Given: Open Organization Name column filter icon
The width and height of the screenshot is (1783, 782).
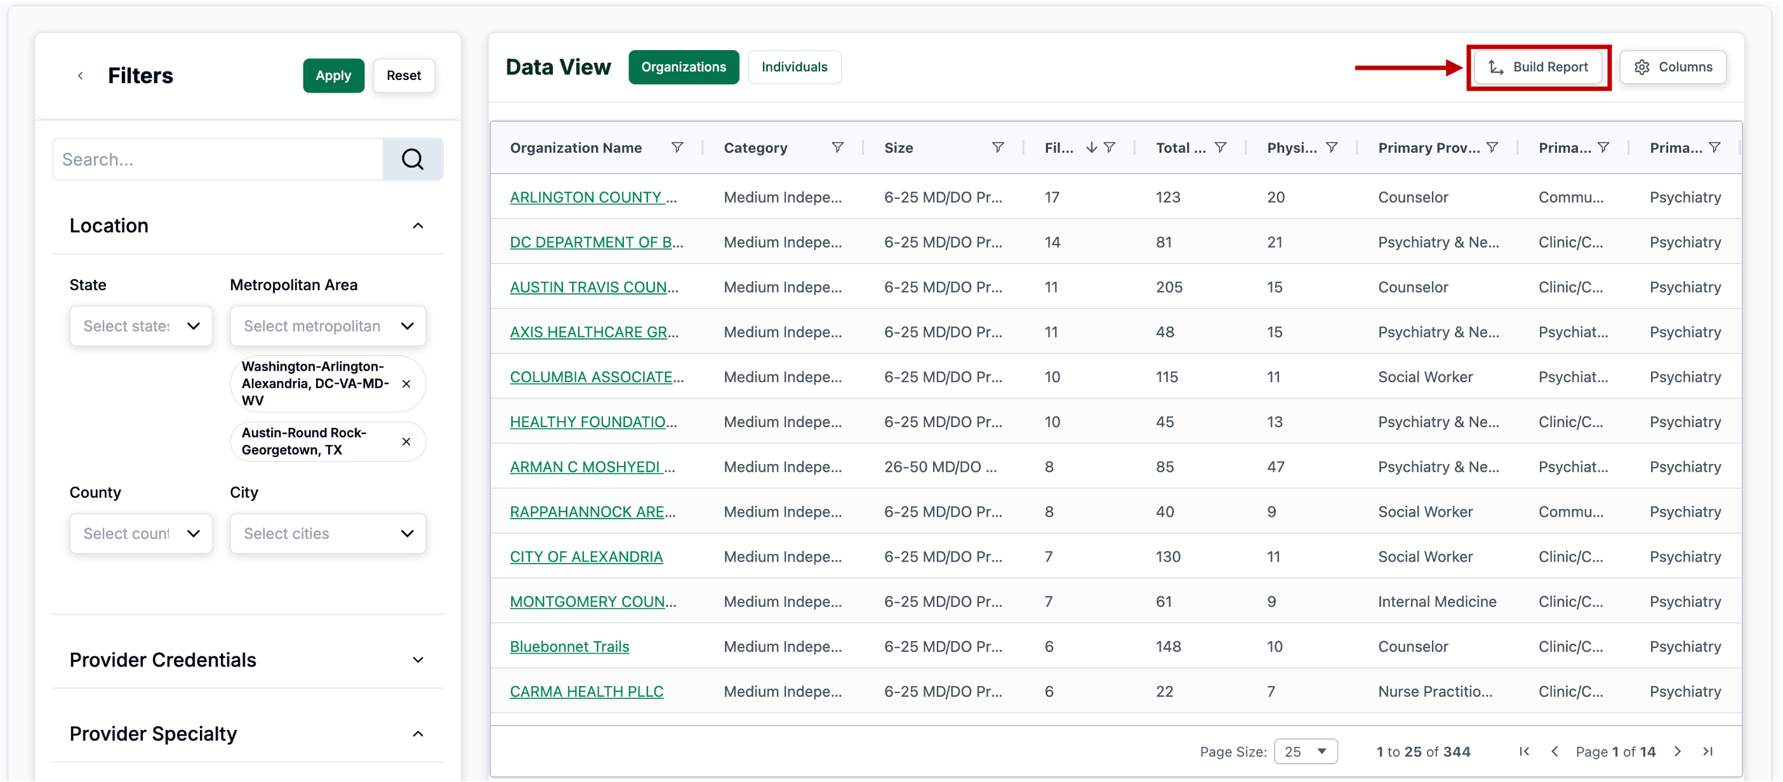Looking at the screenshot, I should (x=677, y=147).
